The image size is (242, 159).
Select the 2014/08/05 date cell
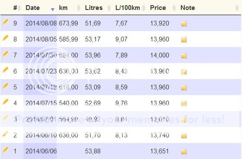(41, 39)
